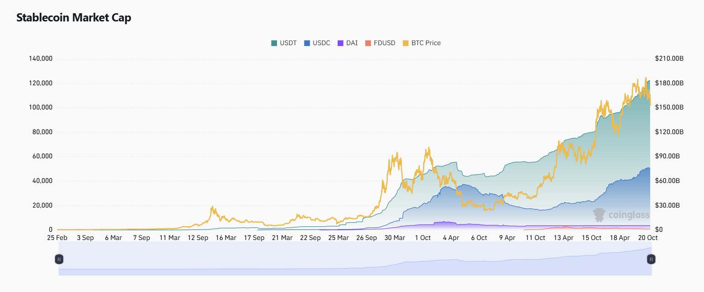The image size is (704, 292).
Task: Click the 6 Oct date label
Action: 479,238
